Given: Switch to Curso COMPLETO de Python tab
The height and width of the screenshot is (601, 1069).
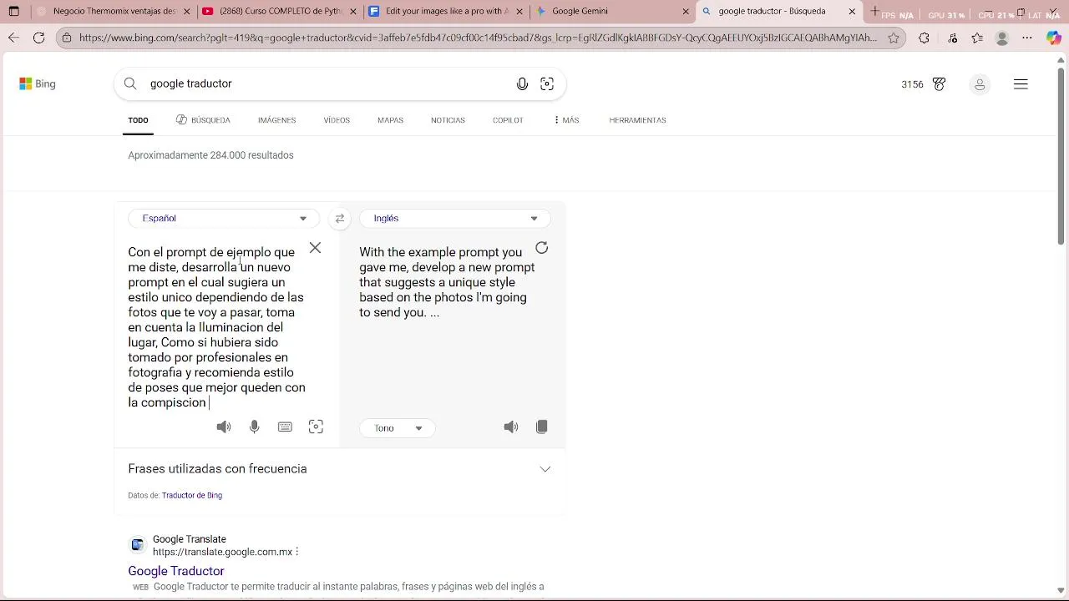Looking at the screenshot, I should pos(280,12).
